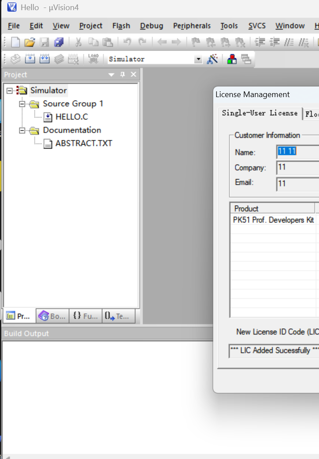This screenshot has width=319, height=459.
Task: Open the Project menu
Action: (91, 26)
